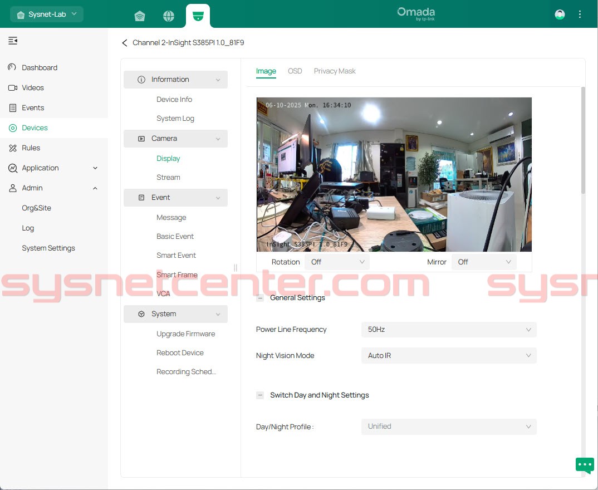Collapse the Admin menu group

point(95,188)
